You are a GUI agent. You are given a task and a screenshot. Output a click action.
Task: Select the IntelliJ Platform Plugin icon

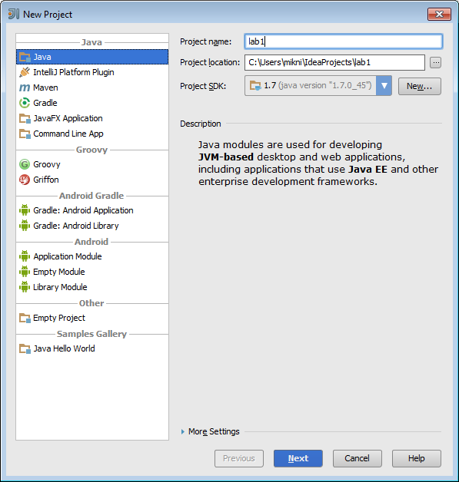click(x=25, y=72)
